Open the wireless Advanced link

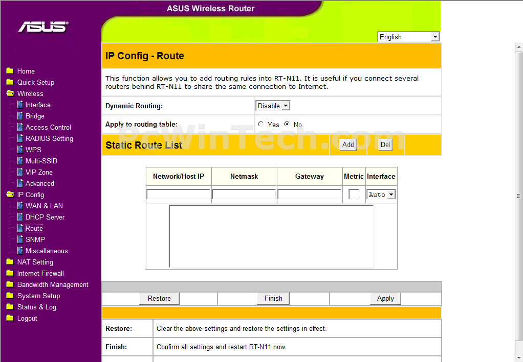[40, 184]
